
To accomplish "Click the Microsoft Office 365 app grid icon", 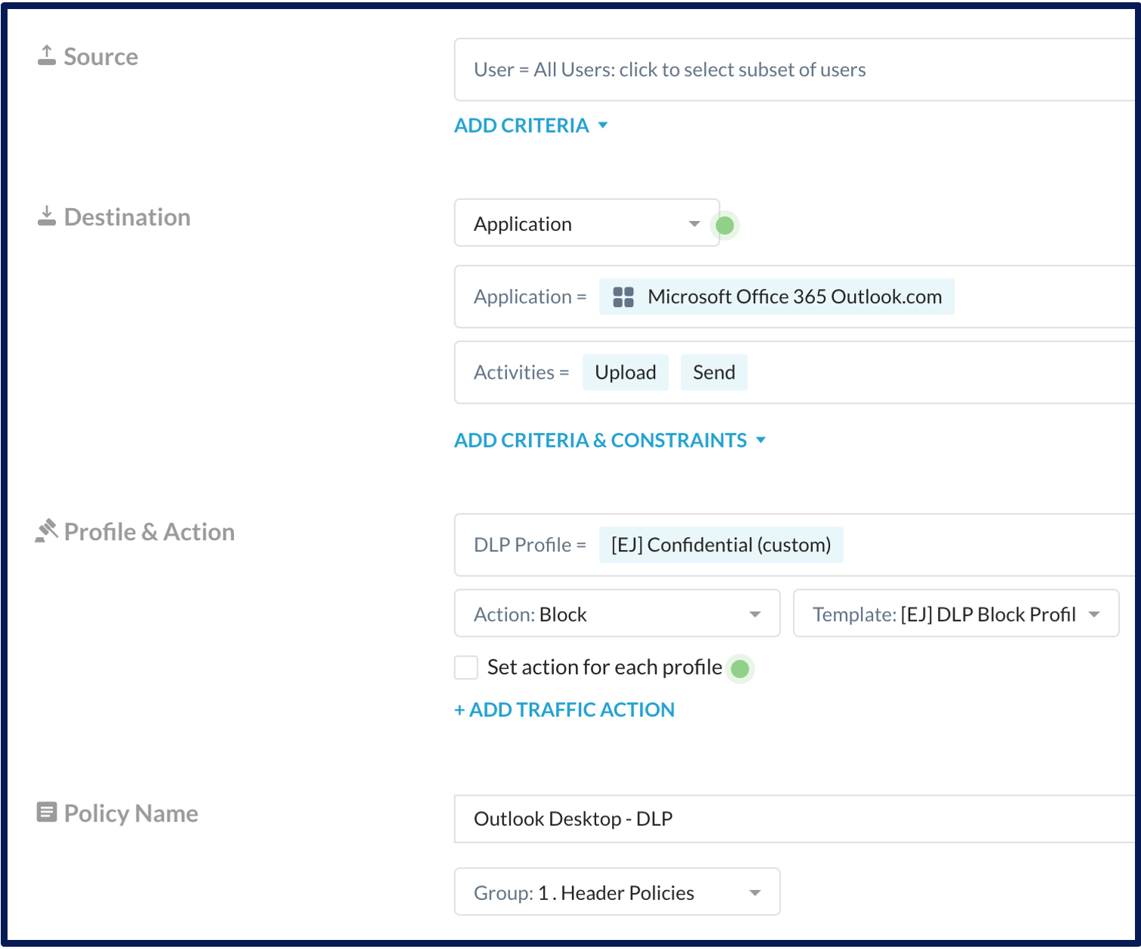I will click(x=623, y=297).
